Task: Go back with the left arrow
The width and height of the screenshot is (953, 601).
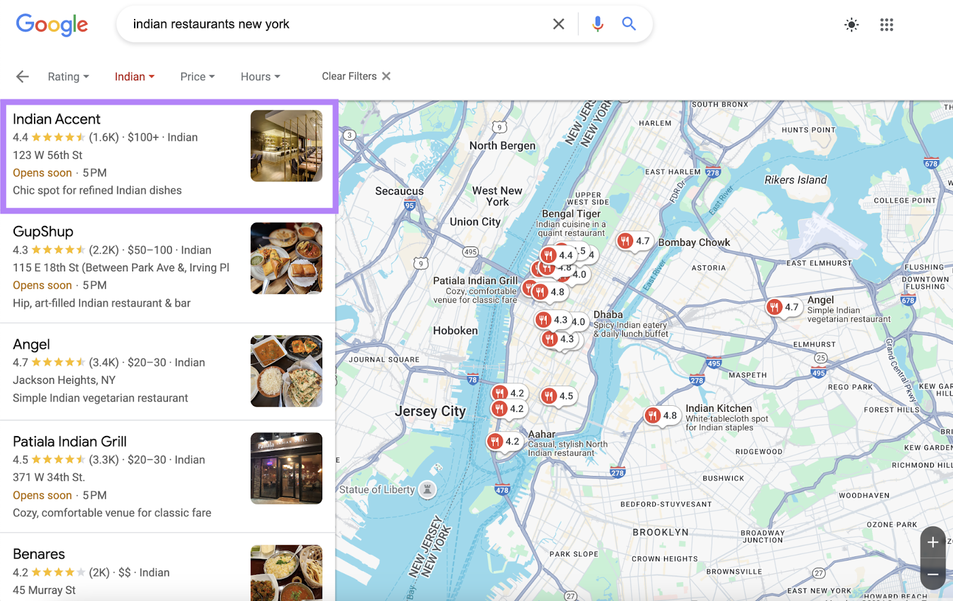Action: click(x=22, y=76)
